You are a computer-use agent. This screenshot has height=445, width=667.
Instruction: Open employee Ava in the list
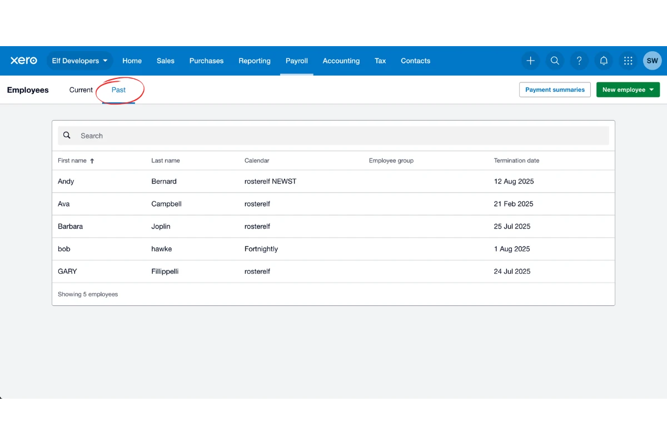(64, 204)
